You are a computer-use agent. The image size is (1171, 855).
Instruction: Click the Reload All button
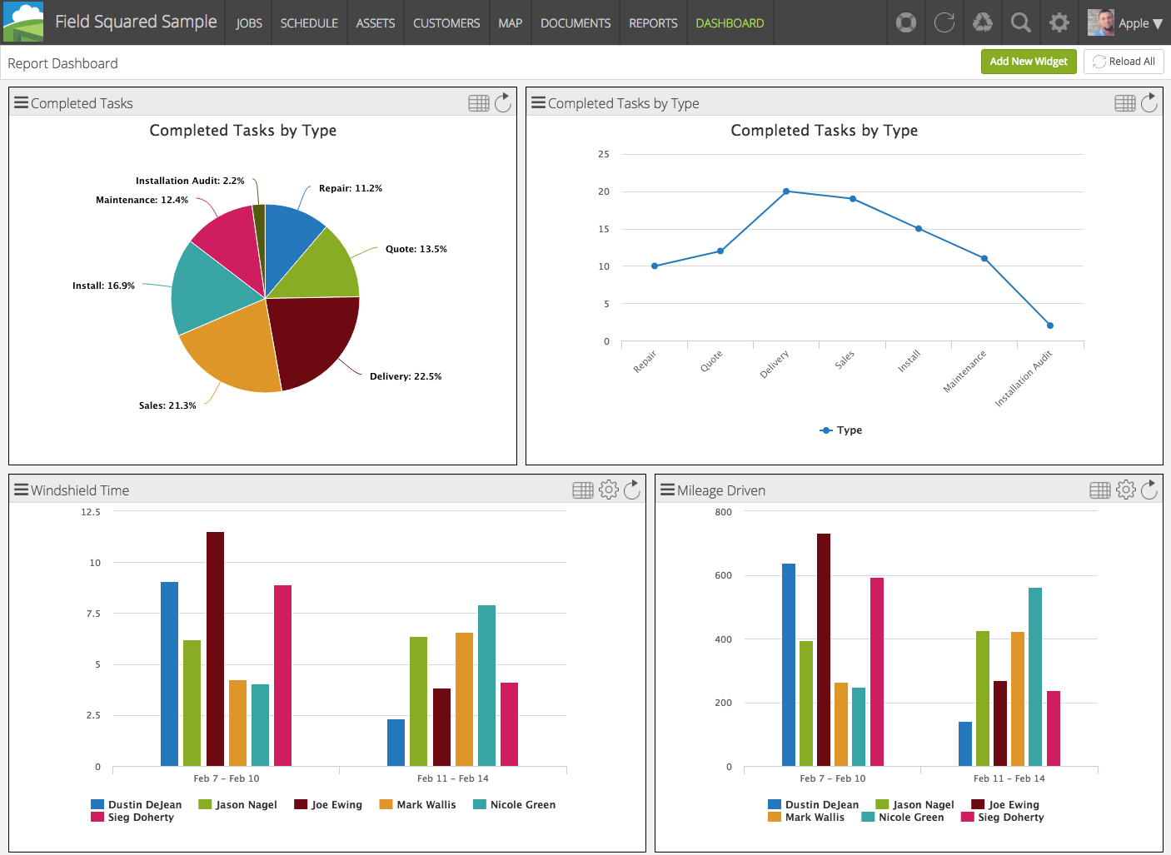click(1124, 62)
